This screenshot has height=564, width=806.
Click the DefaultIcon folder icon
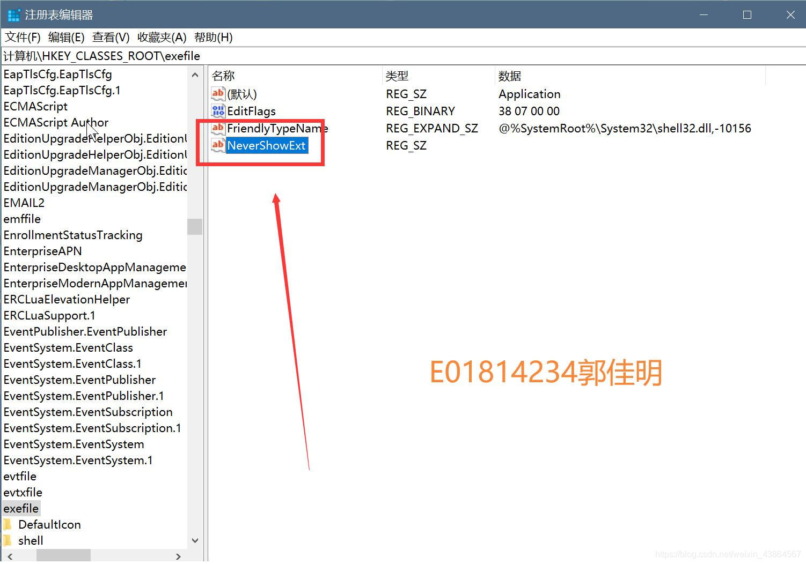pyautogui.click(x=8, y=524)
